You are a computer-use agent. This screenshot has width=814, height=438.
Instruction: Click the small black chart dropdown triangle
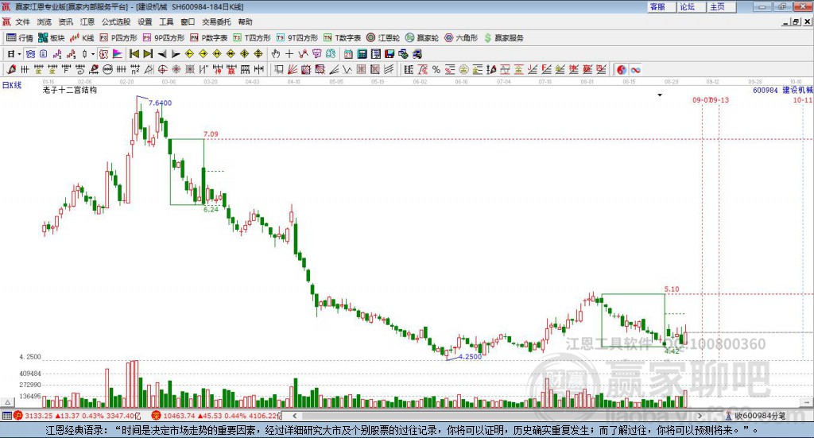[x=660, y=95]
